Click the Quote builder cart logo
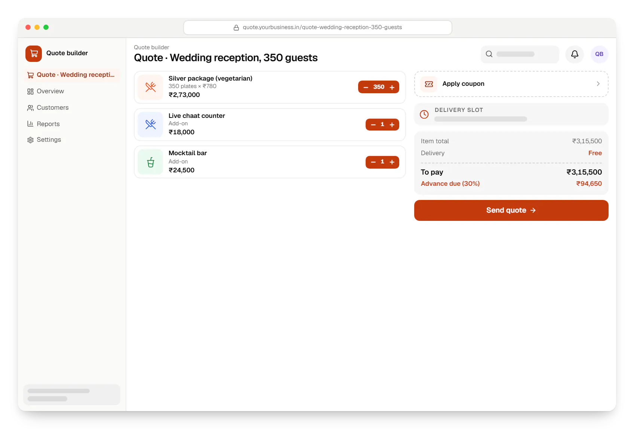Screen dimensions: 634x429 (x=34, y=53)
